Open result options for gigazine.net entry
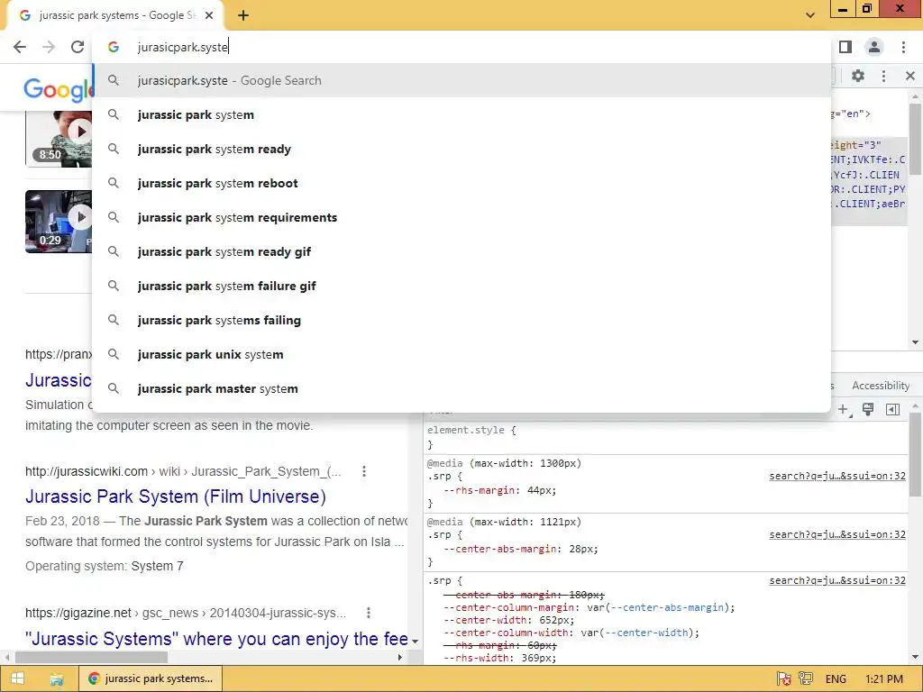Screen dimensions: 923x692 pyautogui.click(x=369, y=613)
